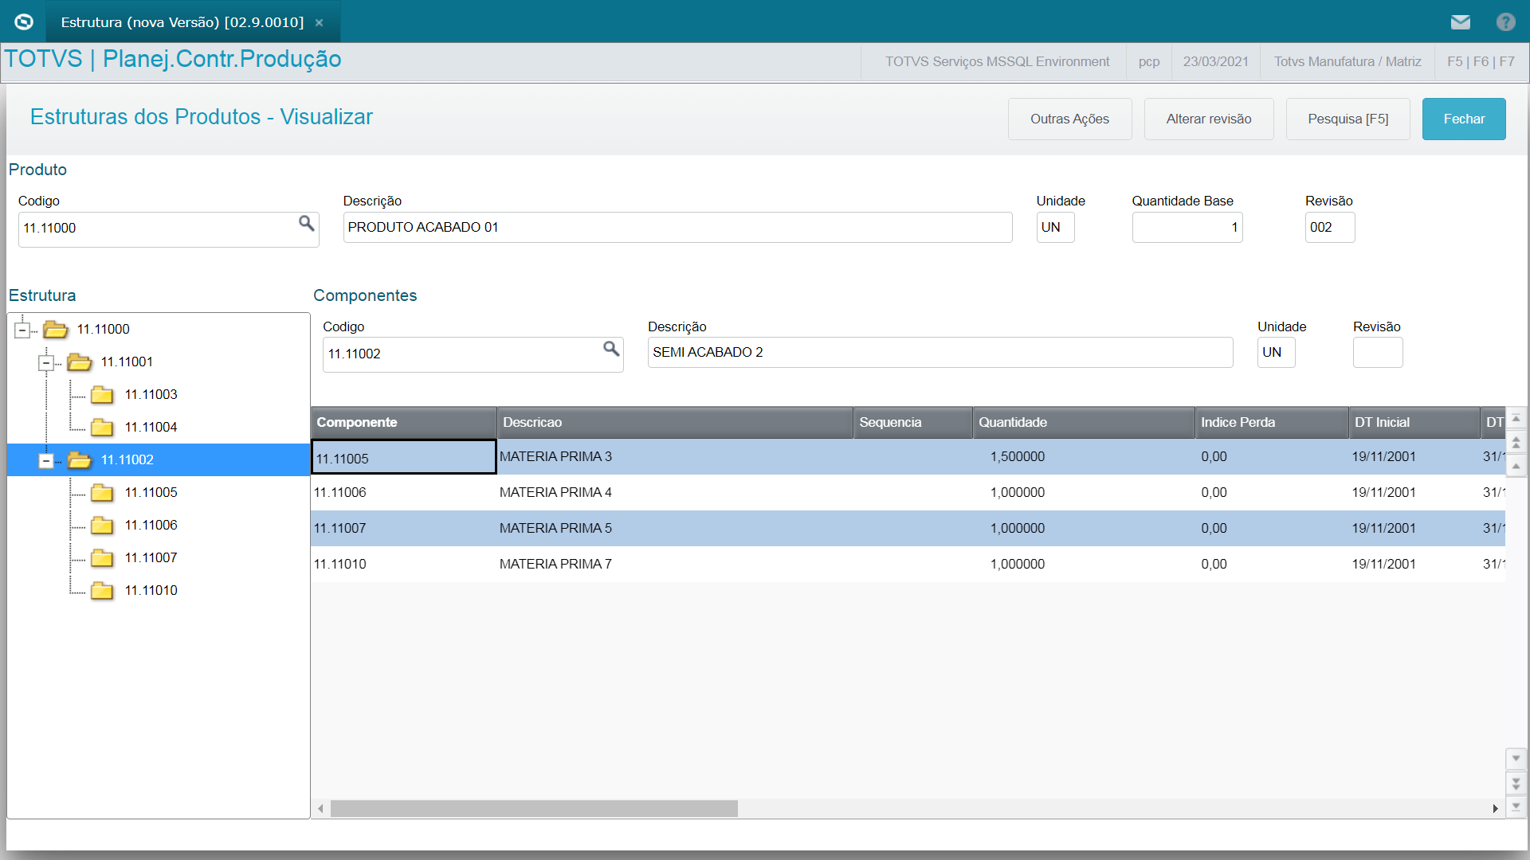The width and height of the screenshot is (1530, 860).
Task: Open the Outras Ações menu
Action: (1069, 119)
